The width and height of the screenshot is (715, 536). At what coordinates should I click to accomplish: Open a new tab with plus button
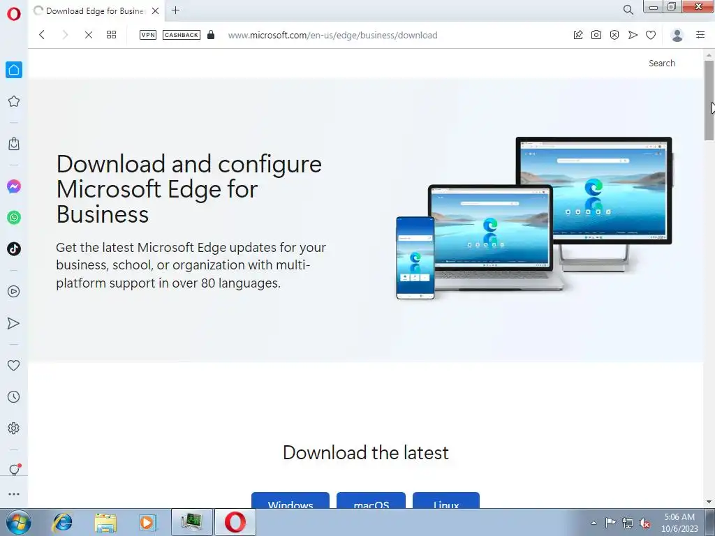(x=175, y=10)
